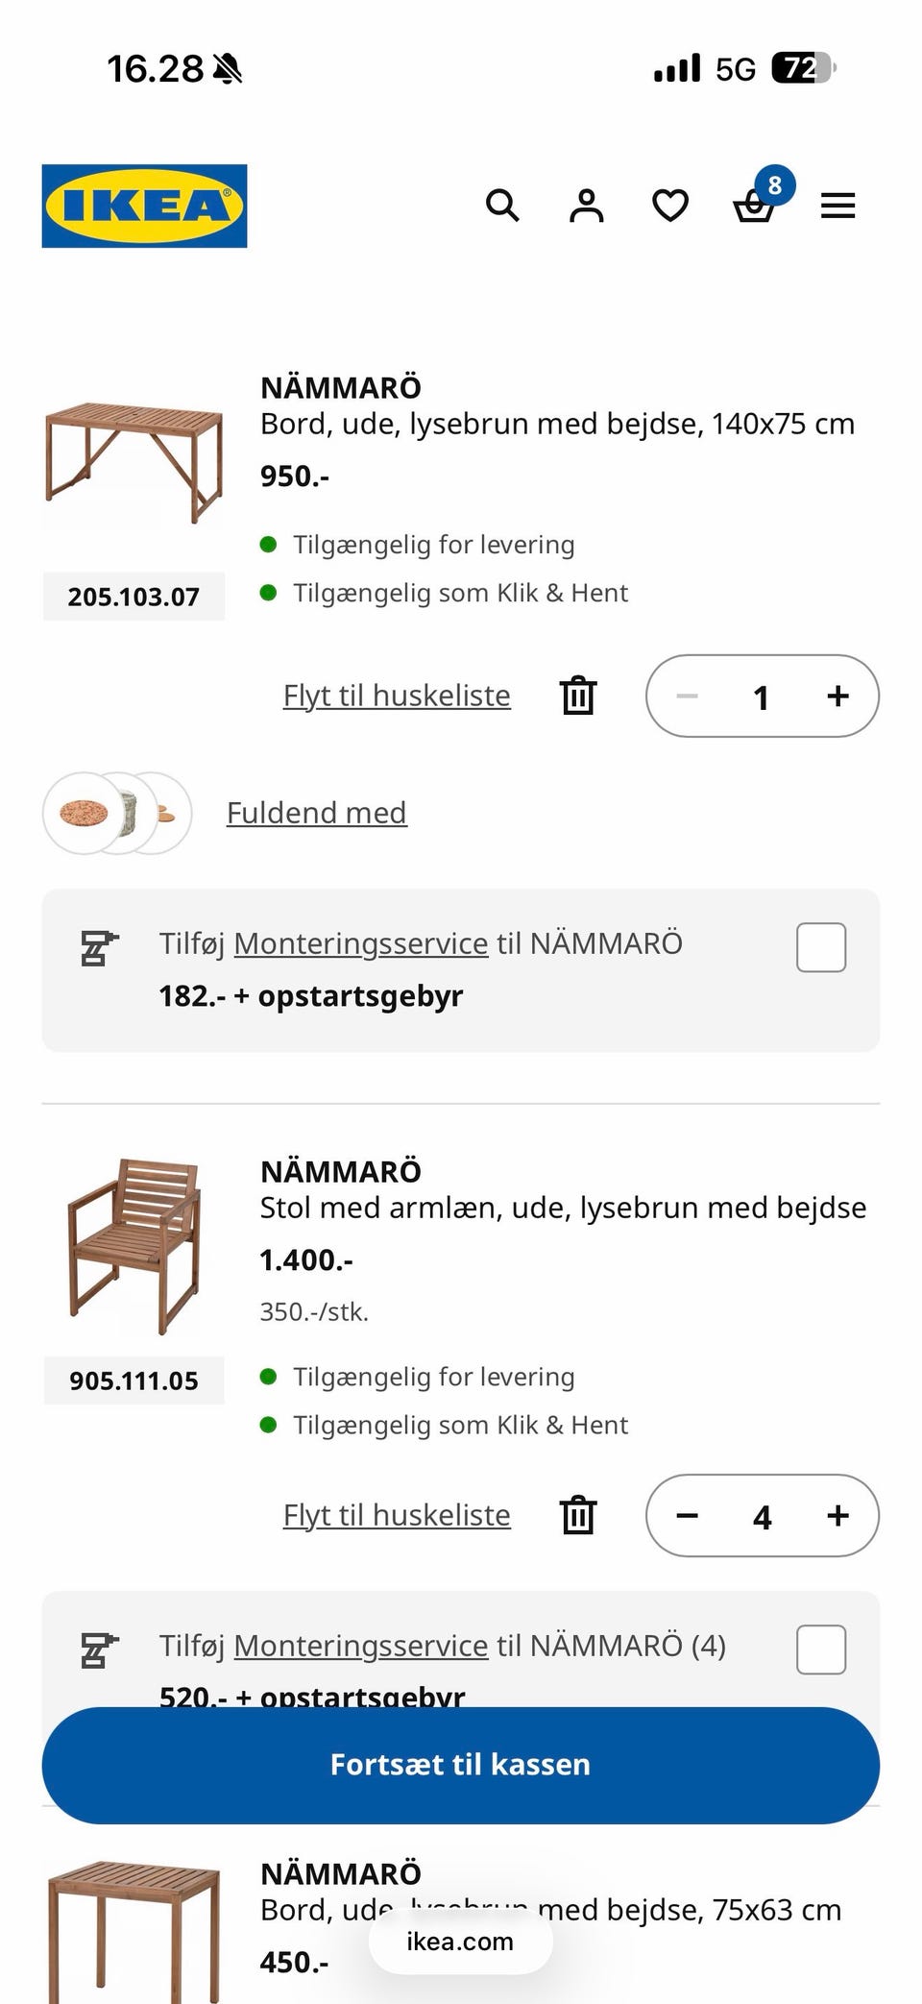
Task: Open the search magnifier icon
Action: pyautogui.click(x=502, y=206)
